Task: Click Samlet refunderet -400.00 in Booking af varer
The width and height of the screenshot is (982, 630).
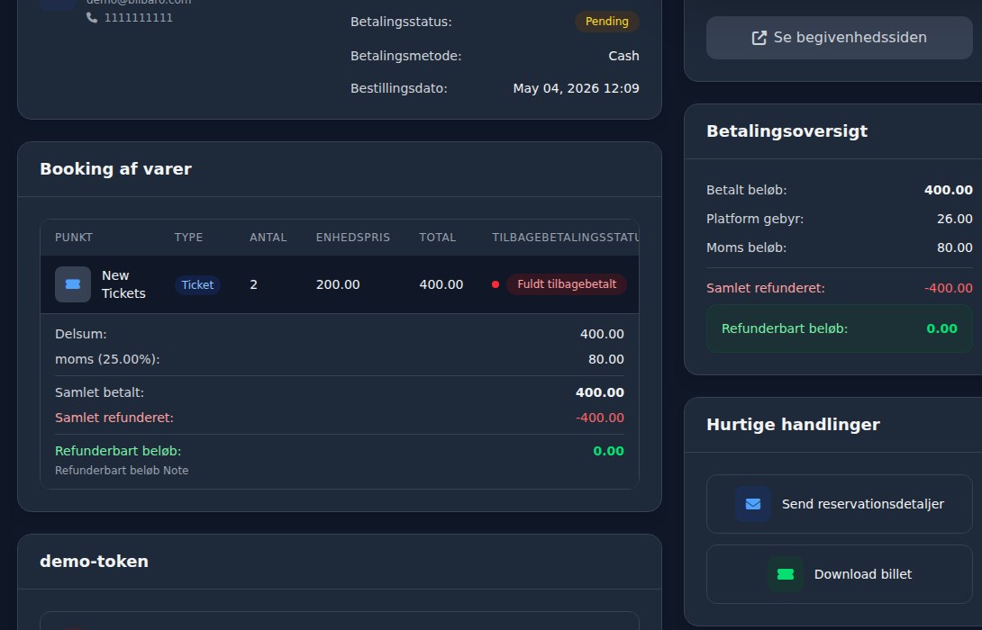Action: point(600,418)
